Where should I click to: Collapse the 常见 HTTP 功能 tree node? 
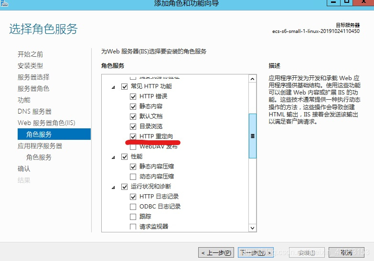coord(113,87)
